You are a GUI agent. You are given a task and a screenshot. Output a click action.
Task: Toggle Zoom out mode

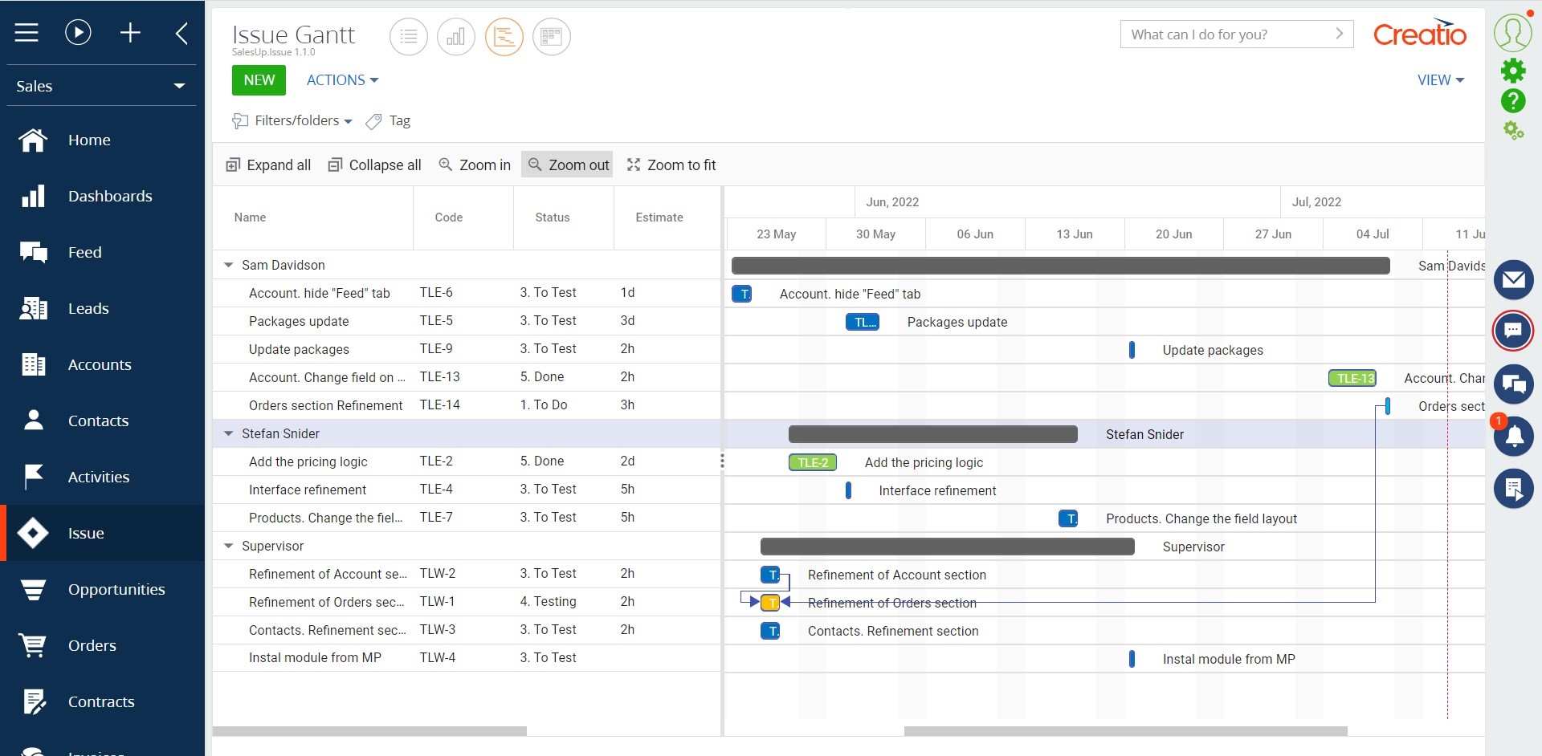tap(567, 165)
